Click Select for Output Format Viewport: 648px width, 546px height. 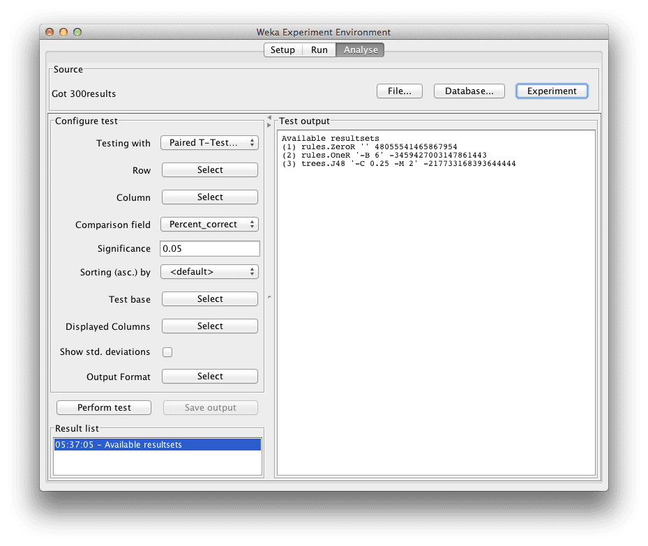210,377
